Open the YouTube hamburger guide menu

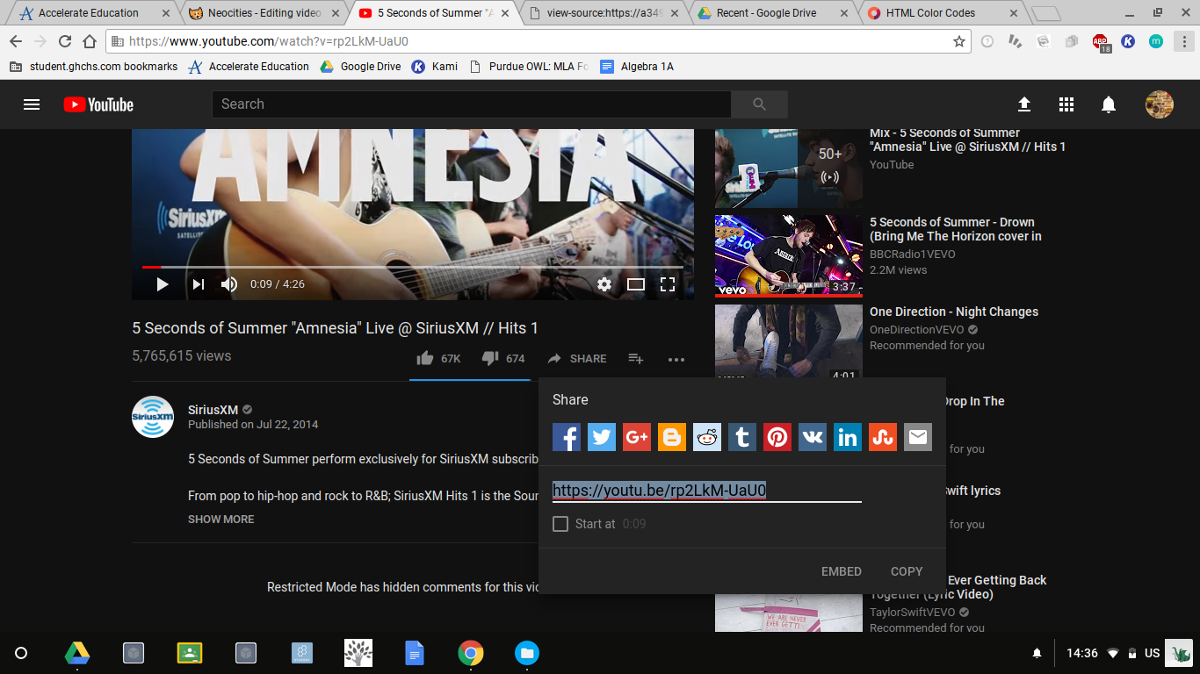click(x=32, y=104)
